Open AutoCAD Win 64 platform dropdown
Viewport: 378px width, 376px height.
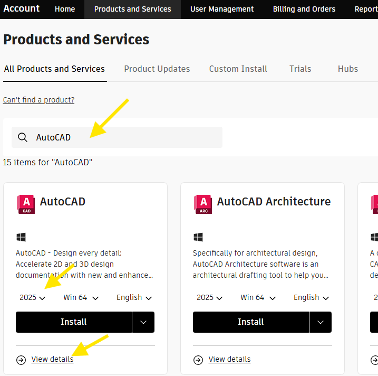[x=81, y=297]
